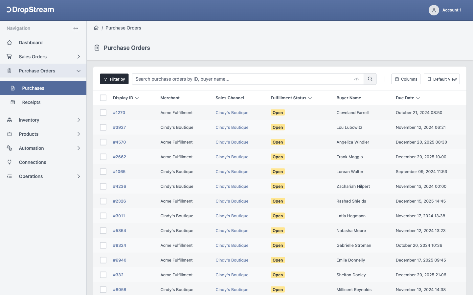Expand the Operations submenu chevron
The width and height of the screenshot is (473, 295).
79,176
